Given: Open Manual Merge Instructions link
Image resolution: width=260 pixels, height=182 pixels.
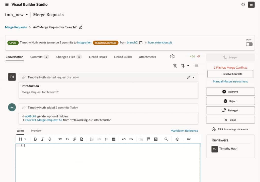Looking at the screenshot, I should pyautogui.click(x=230, y=82).
